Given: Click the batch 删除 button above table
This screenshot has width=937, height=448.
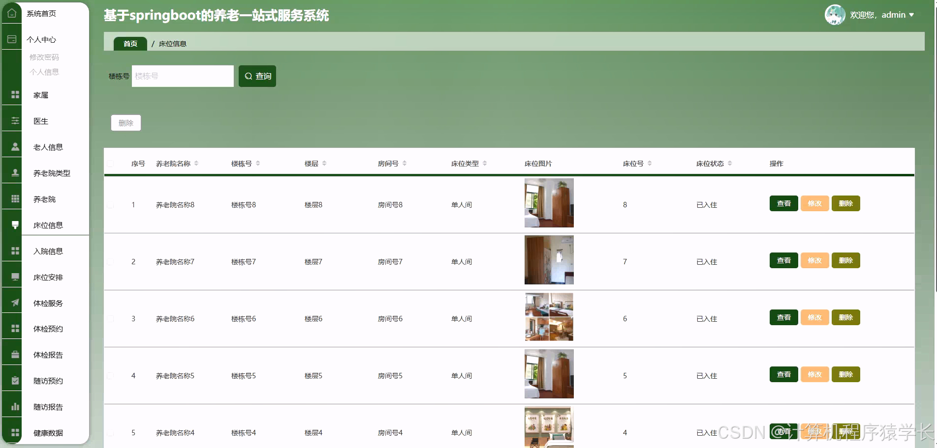Looking at the screenshot, I should [x=126, y=123].
